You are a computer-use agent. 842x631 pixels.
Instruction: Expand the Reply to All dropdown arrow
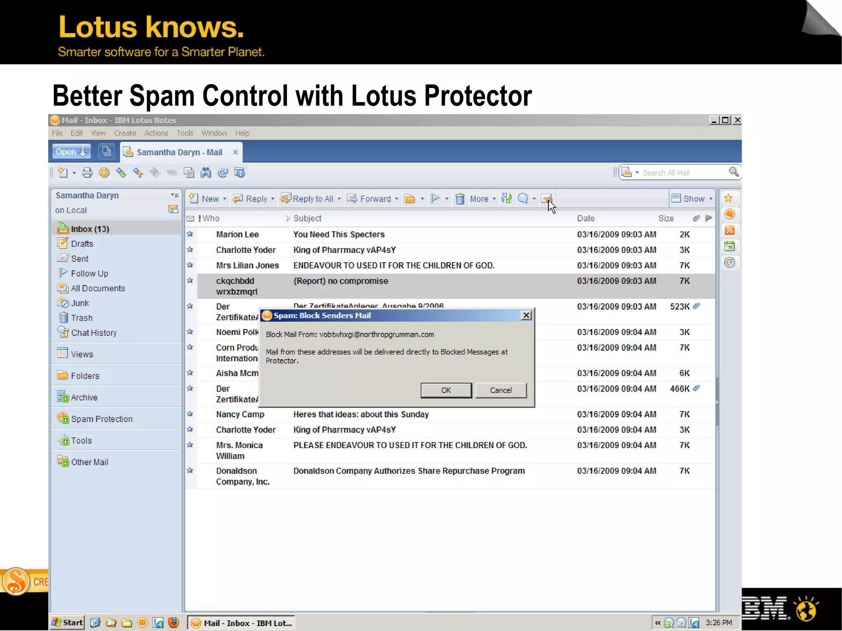click(x=339, y=199)
